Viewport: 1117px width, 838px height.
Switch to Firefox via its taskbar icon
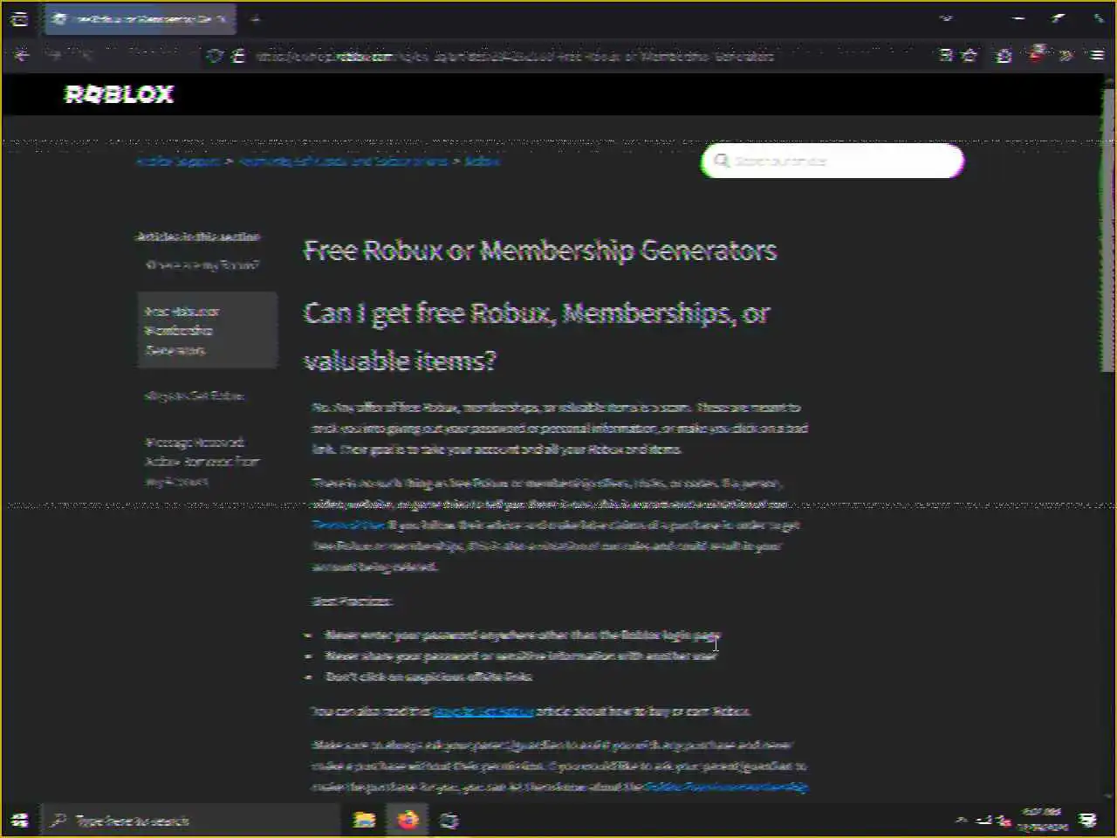pos(408,821)
